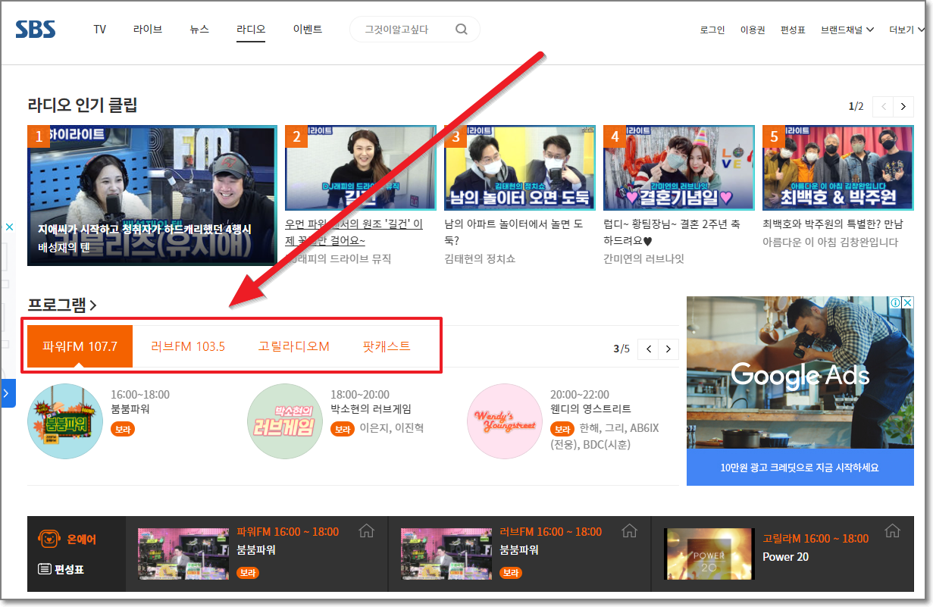Screen dimensions: 933x607
Task: Click the search input field
Action: [x=402, y=30]
